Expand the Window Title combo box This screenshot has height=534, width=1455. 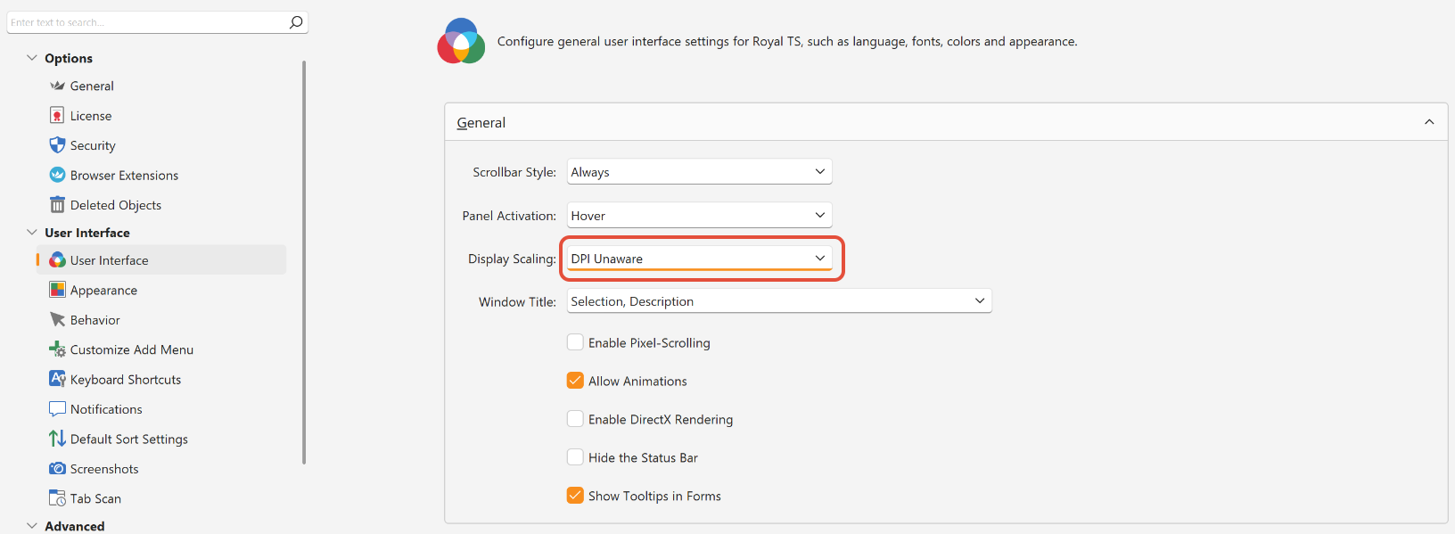pyautogui.click(x=779, y=301)
